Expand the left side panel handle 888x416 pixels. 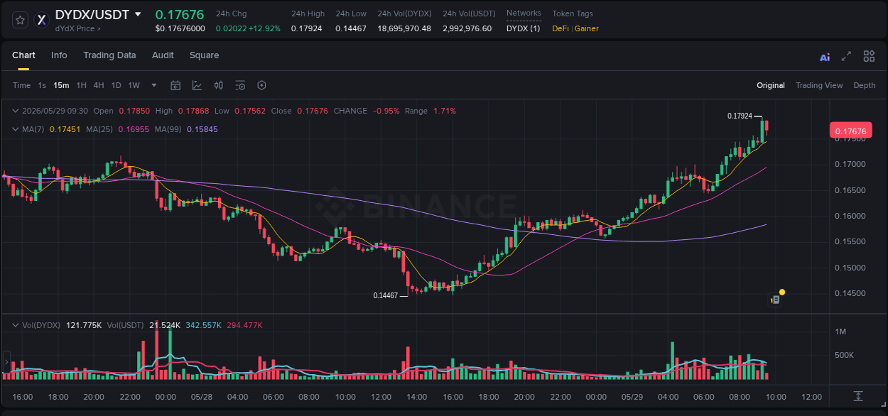pyautogui.click(x=6, y=361)
